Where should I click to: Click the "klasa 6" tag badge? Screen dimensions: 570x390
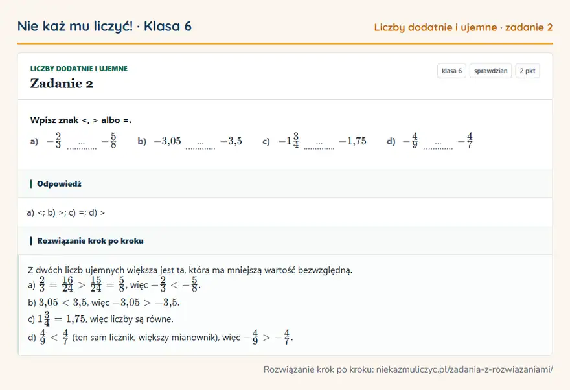point(451,71)
